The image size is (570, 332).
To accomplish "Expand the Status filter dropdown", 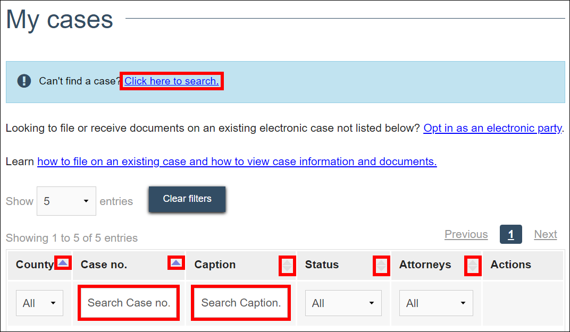I will click(x=343, y=303).
